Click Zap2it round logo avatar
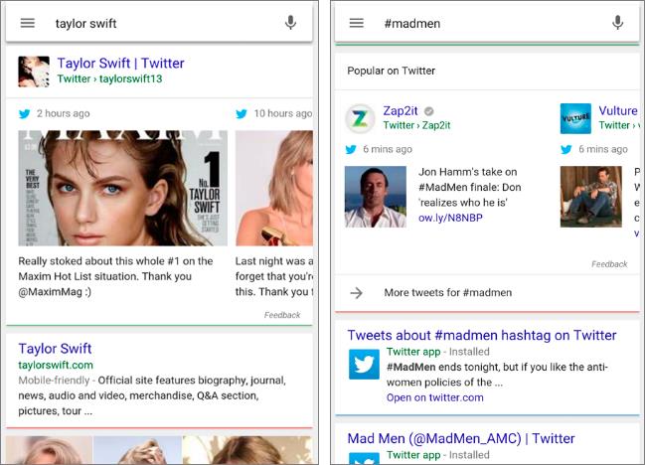 coord(360,119)
